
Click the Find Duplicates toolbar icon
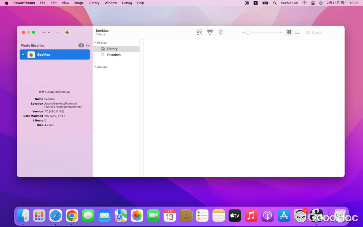click(x=199, y=32)
